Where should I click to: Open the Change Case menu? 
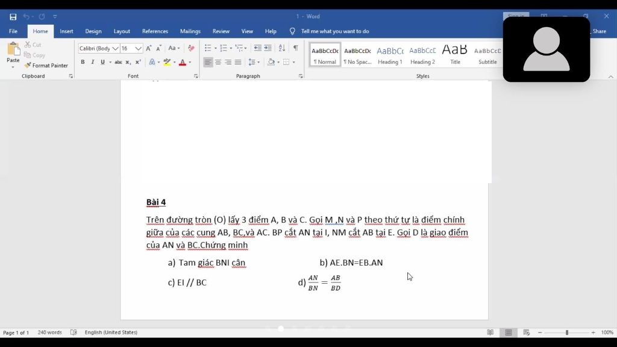pyautogui.click(x=174, y=48)
